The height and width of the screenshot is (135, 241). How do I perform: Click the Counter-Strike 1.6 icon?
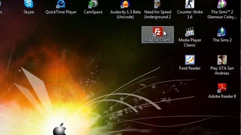(x=190, y=4)
